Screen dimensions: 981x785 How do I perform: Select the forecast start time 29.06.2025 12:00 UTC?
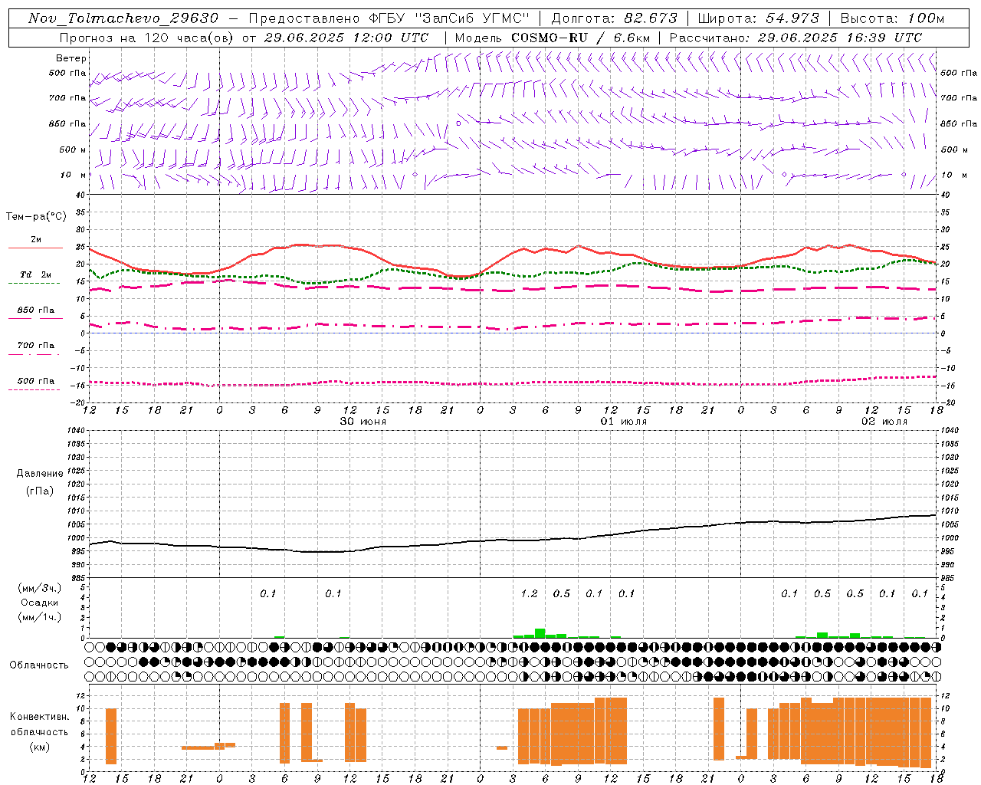[346, 38]
